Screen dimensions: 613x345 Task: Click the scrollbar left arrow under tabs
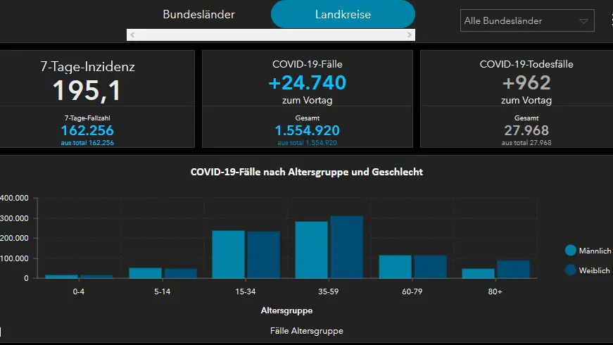[x=132, y=34]
